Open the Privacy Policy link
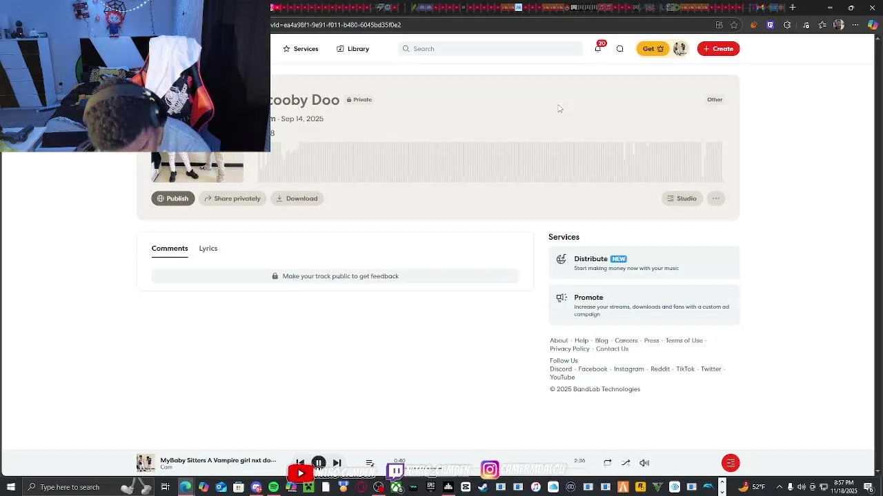 (x=570, y=349)
